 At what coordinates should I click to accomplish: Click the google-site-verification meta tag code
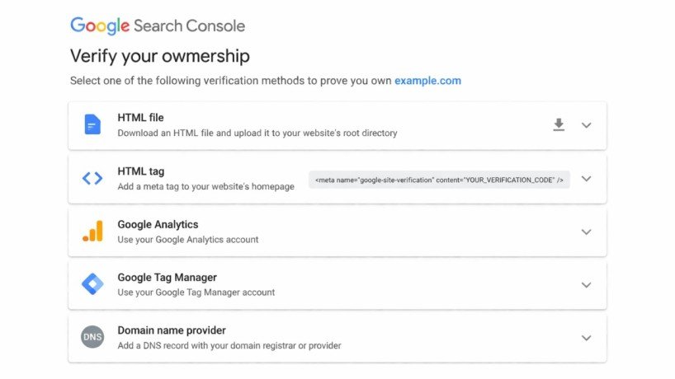pyautogui.click(x=439, y=180)
